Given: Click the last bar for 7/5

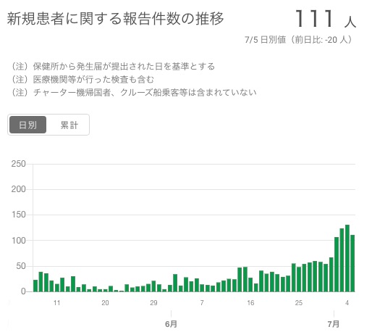Looking at the screenshot, I should tap(352, 263).
